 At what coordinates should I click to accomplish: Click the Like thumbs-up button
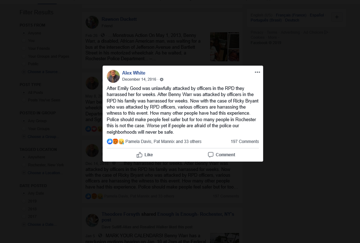coord(145,155)
